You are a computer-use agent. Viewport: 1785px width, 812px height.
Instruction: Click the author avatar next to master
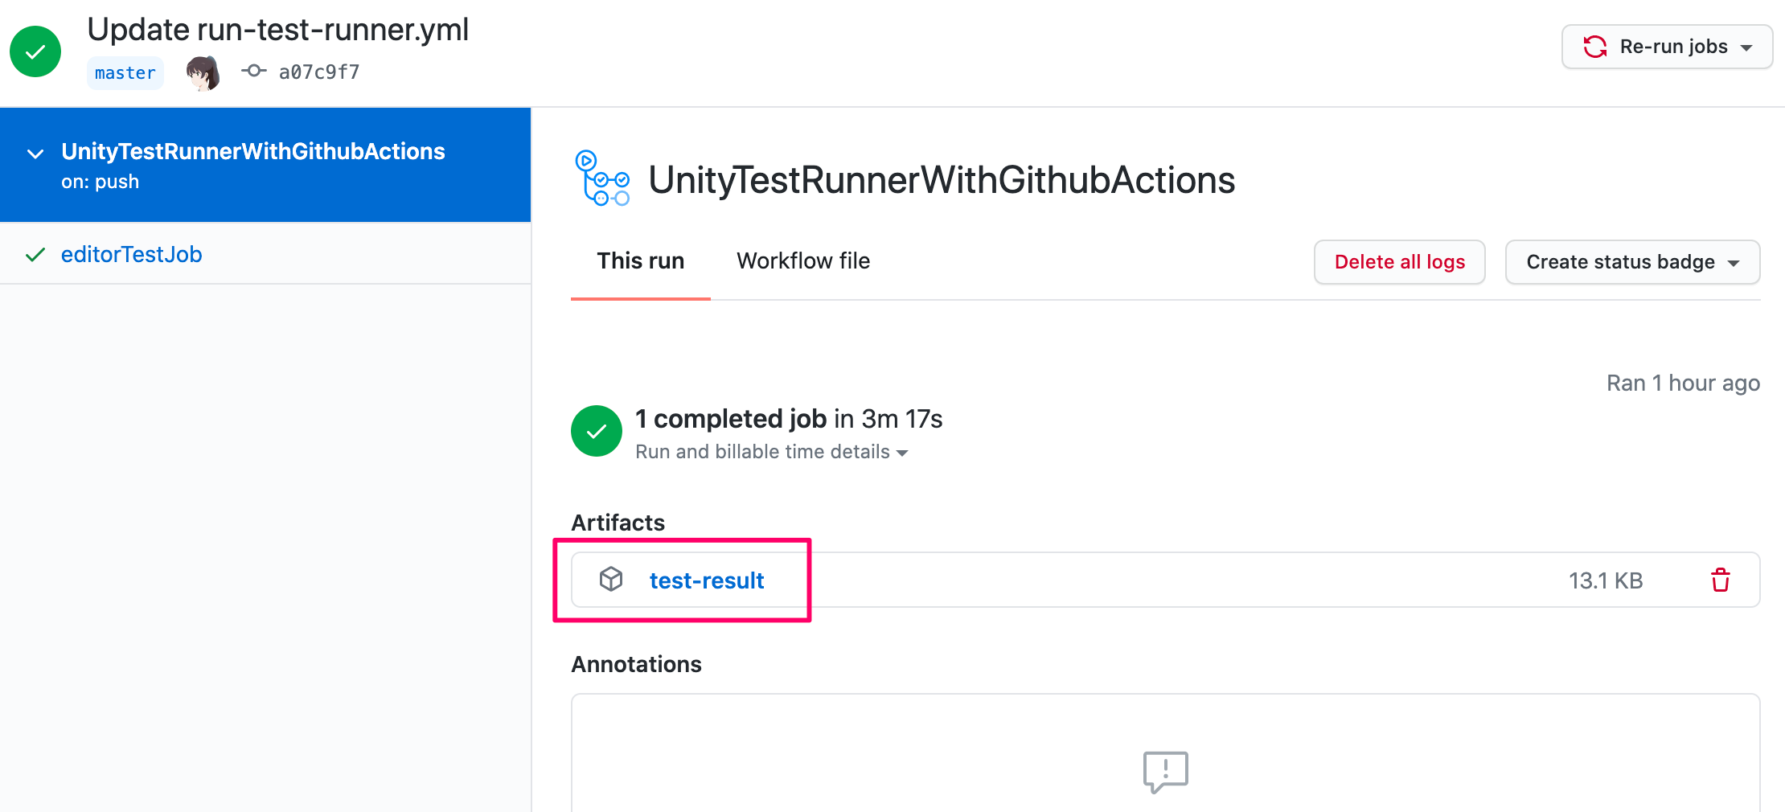203,72
